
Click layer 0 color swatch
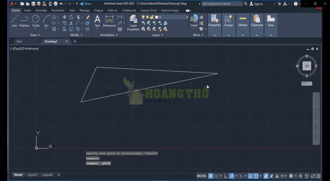click(x=157, y=17)
